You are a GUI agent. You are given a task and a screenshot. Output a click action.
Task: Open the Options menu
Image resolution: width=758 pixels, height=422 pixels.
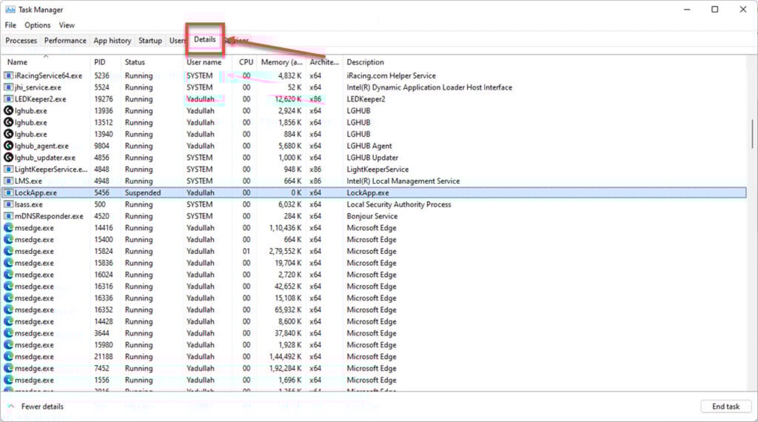(x=37, y=25)
